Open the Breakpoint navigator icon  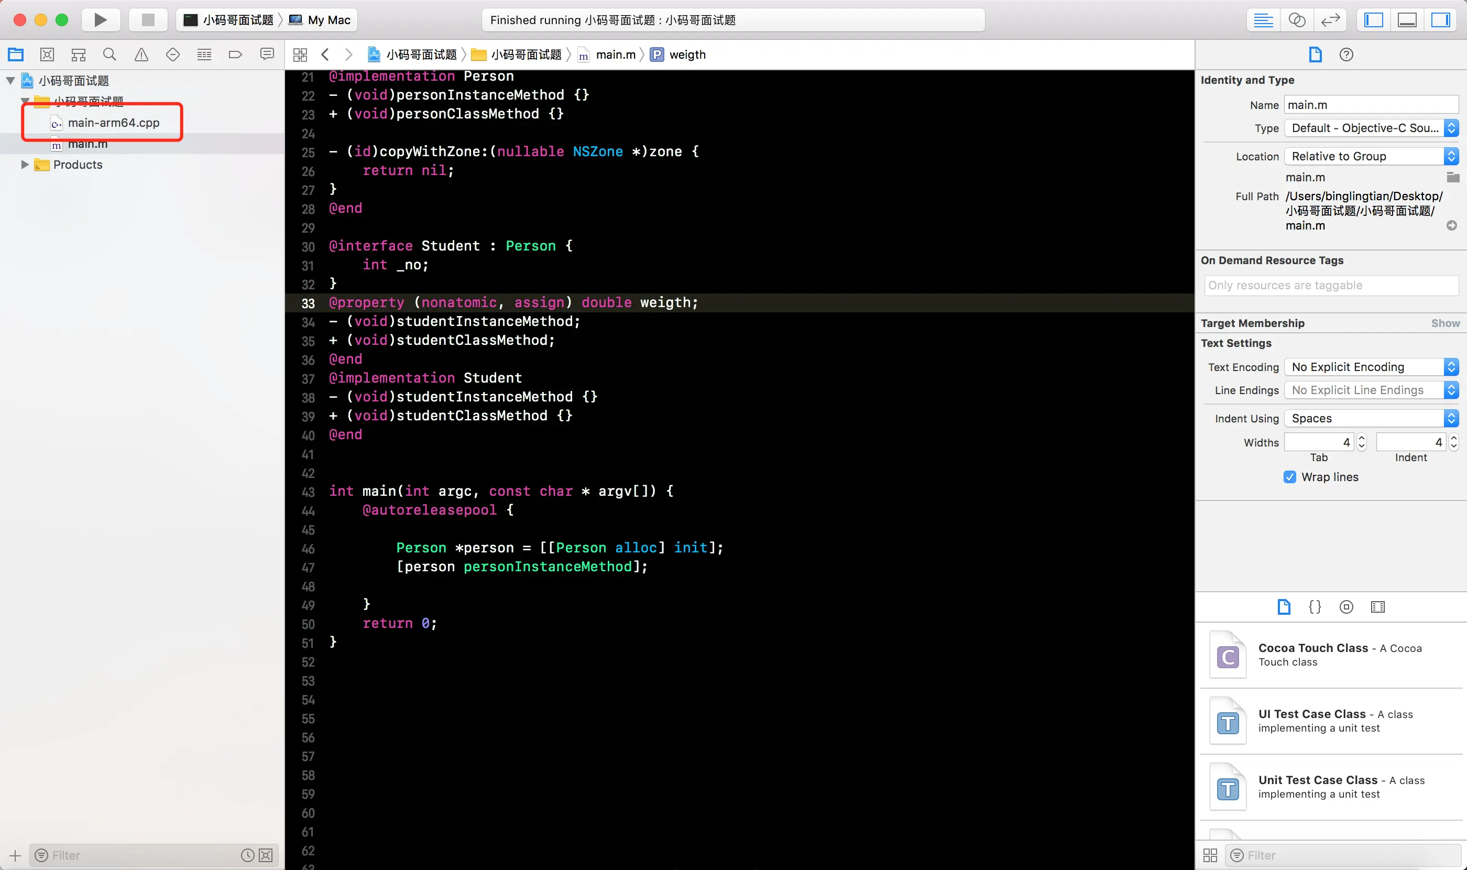click(x=235, y=55)
